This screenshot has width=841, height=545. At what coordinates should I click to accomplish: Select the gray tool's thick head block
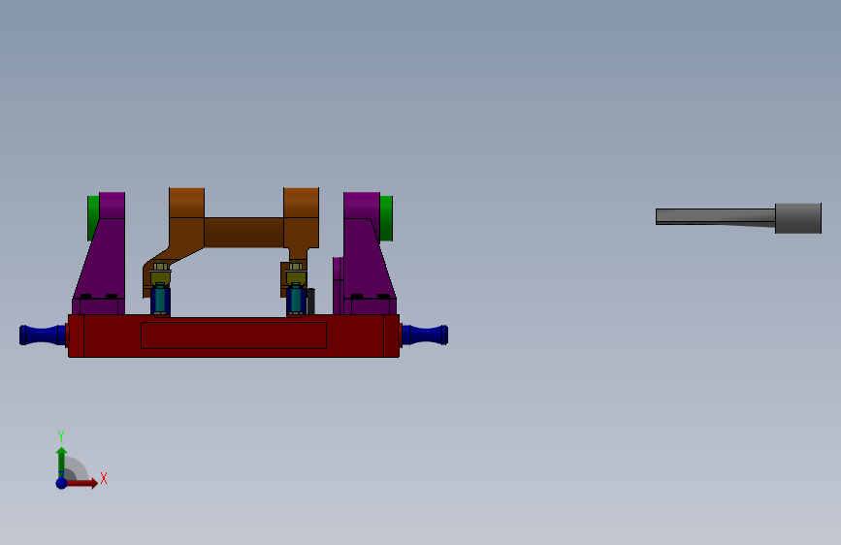coord(798,218)
